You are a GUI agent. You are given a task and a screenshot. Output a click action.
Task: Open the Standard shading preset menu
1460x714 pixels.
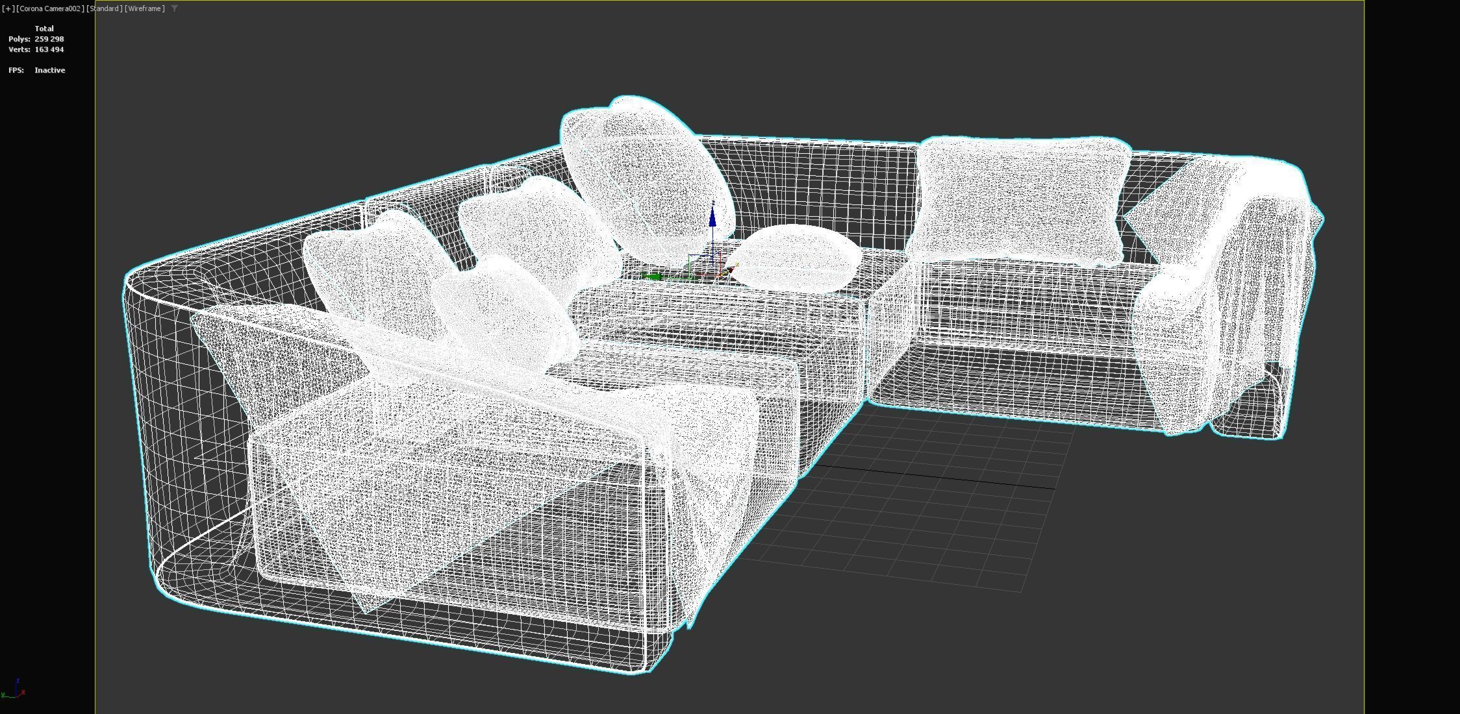coord(105,8)
